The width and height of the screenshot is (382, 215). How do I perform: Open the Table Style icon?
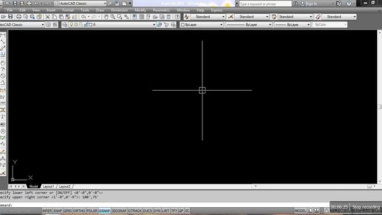click(x=274, y=17)
